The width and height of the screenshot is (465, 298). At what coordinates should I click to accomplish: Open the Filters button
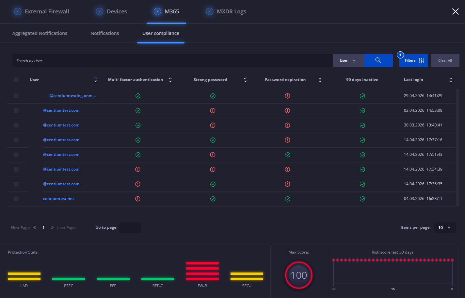[x=414, y=60]
